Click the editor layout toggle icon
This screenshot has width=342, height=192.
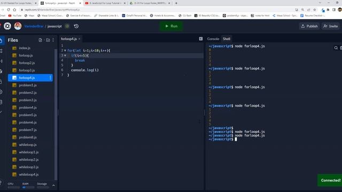pos(201,39)
